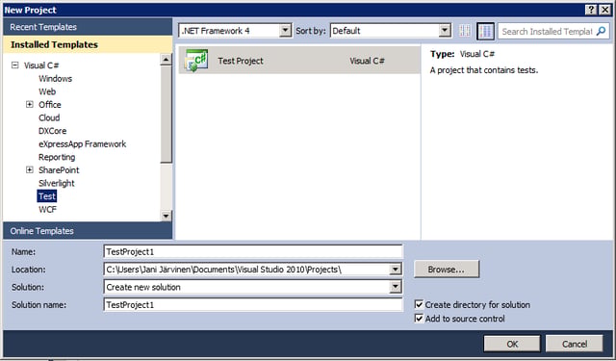Image resolution: width=616 pixels, height=361 pixels.
Task: Switch to small icons view
Action: point(464,31)
